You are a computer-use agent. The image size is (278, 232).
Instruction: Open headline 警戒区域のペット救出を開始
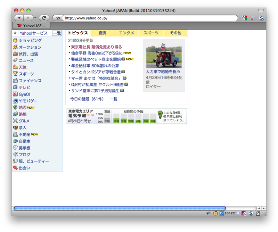pyautogui.click(x=96, y=59)
